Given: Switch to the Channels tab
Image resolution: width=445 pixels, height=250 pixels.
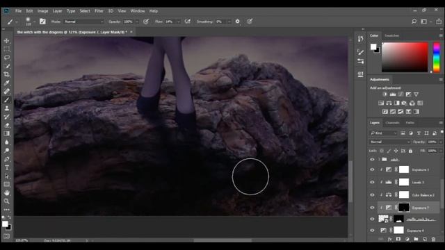Looking at the screenshot, I should pos(392,123).
